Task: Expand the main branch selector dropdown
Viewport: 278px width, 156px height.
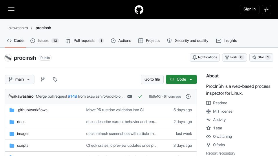Action: [19, 79]
